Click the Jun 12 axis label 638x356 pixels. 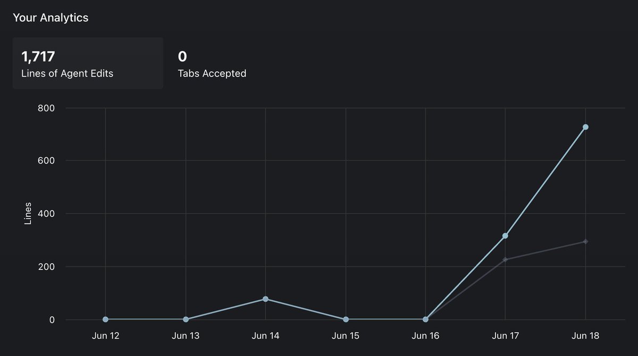coord(105,336)
